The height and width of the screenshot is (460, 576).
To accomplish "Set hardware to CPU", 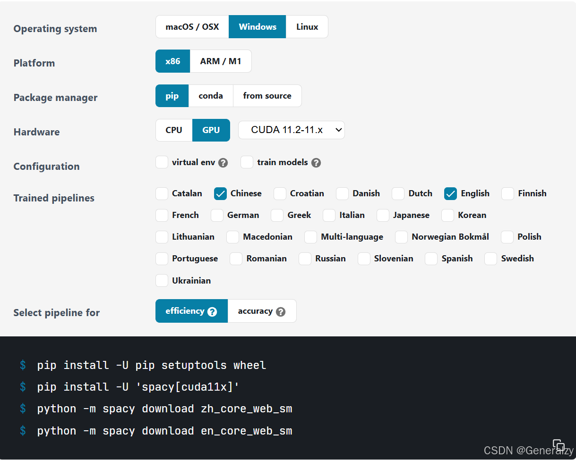I will [x=174, y=130].
